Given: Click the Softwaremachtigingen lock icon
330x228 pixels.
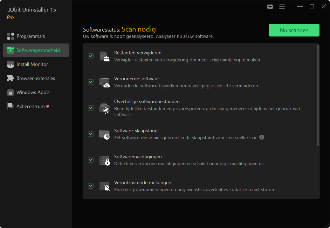Looking at the screenshot, I should click(x=104, y=160).
